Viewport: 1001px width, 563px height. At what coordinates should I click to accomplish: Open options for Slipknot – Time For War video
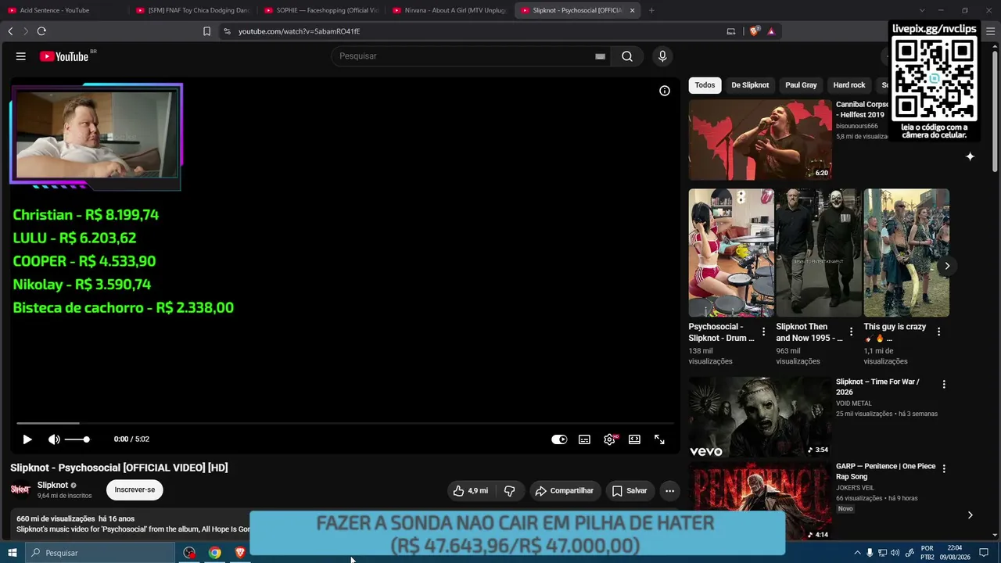coord(944,385)
